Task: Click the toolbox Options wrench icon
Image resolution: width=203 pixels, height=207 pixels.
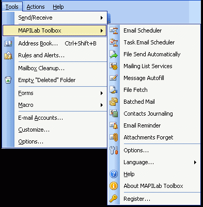Action: pos(114,150)
